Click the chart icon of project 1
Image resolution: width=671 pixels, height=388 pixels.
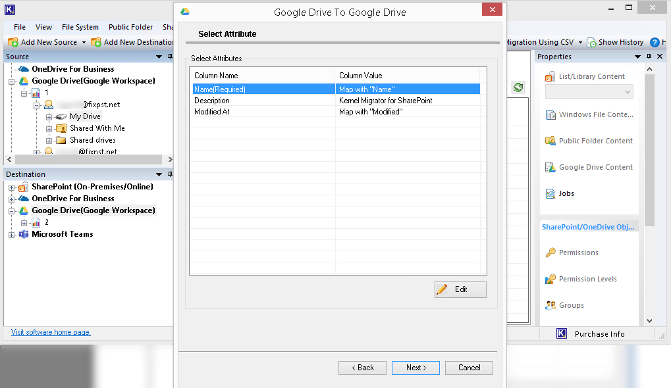(36, 93)
